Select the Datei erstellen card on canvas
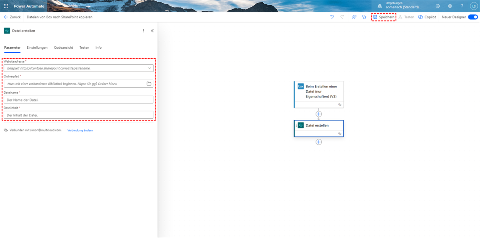The image size is (480, 238). 319,129
